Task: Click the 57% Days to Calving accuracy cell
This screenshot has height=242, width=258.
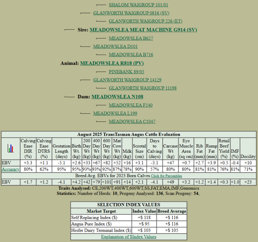Action: click(154, 169)
